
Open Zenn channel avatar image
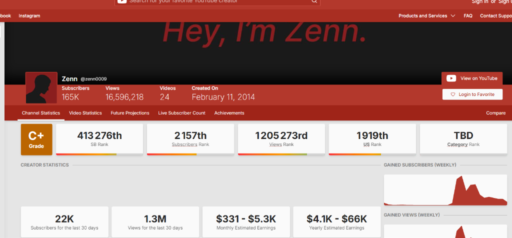tap(41, 88)
